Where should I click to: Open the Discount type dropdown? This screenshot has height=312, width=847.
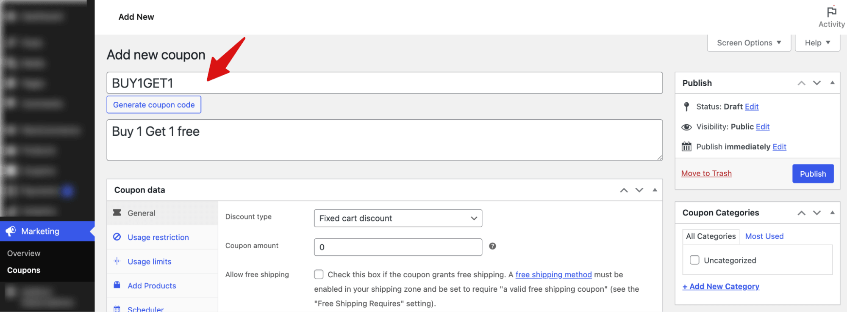coord(397,218)
